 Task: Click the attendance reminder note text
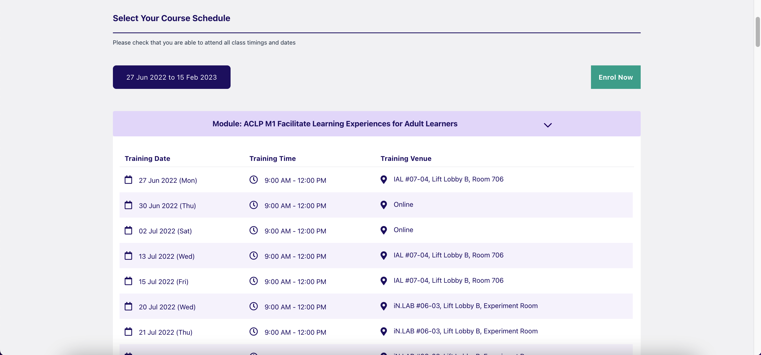click(204, 42)
